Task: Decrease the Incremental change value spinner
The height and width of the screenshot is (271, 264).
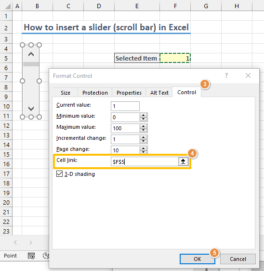Action: point(143,141)
